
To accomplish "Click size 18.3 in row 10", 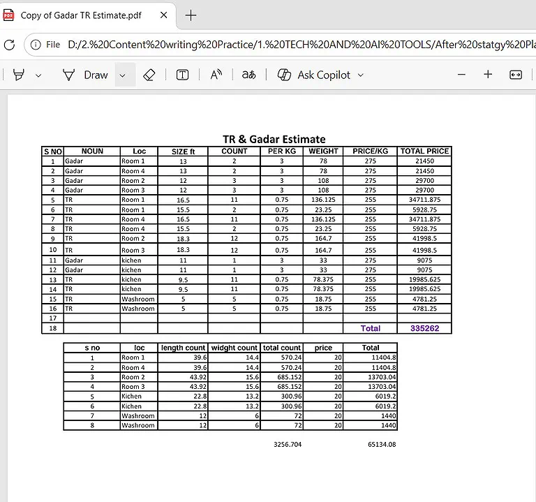I will pos(183,250).
